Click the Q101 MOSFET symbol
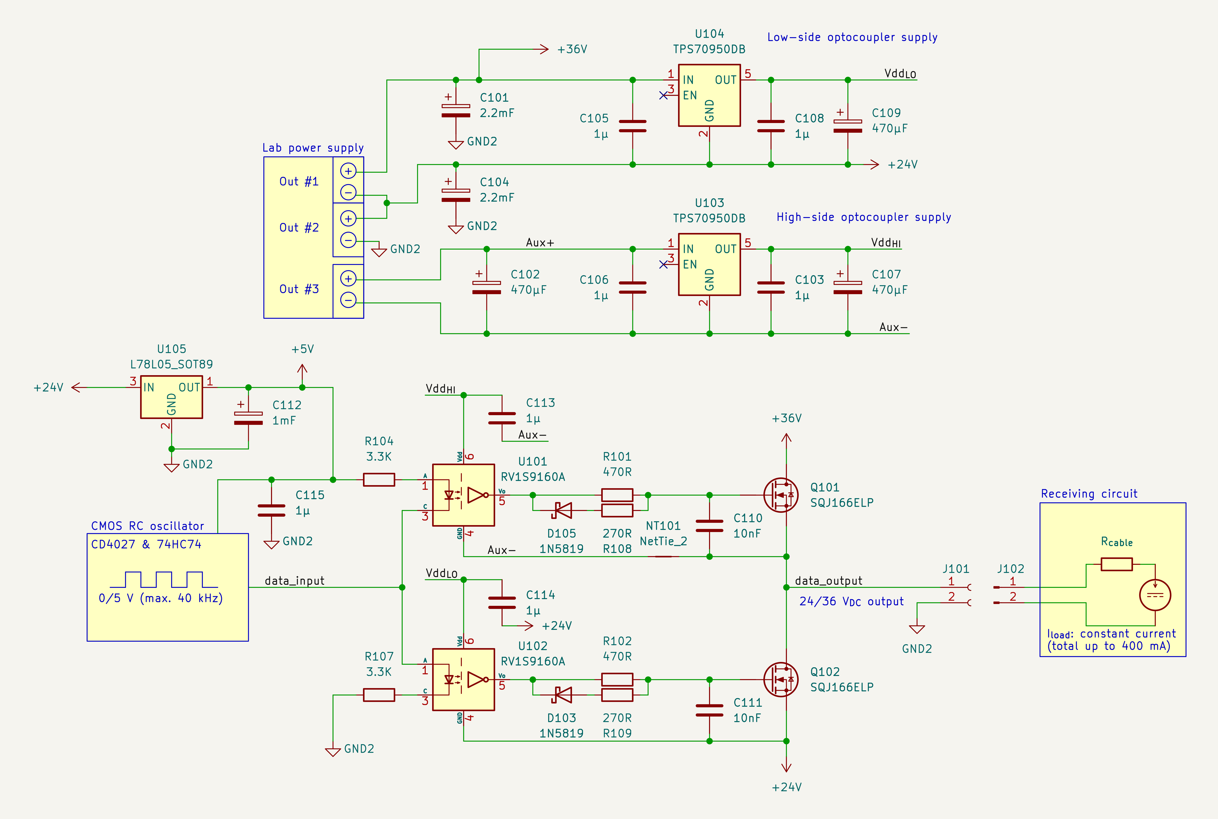This screenshot has height=819, width=1218. [x=780, y=495]
